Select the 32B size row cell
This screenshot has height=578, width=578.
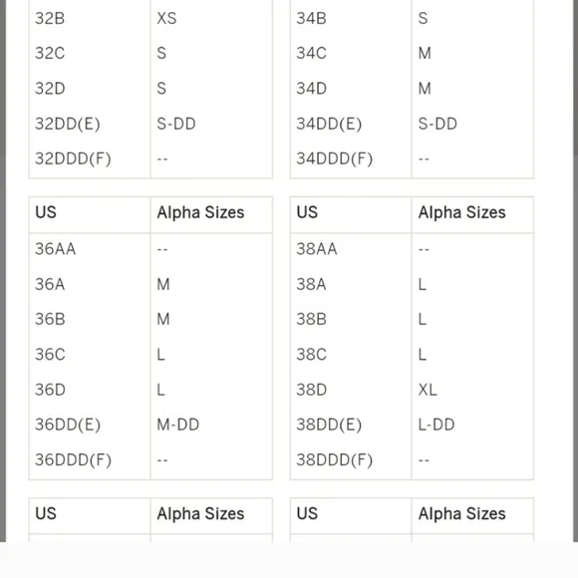point(50,18)
